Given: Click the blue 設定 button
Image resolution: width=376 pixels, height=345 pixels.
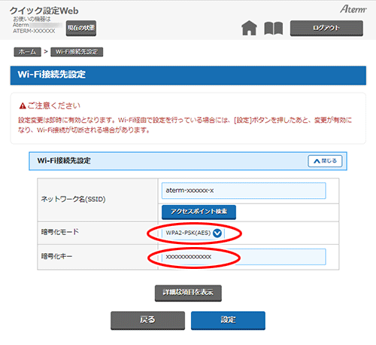Looking at the screenshot, I should pos(228,320).
